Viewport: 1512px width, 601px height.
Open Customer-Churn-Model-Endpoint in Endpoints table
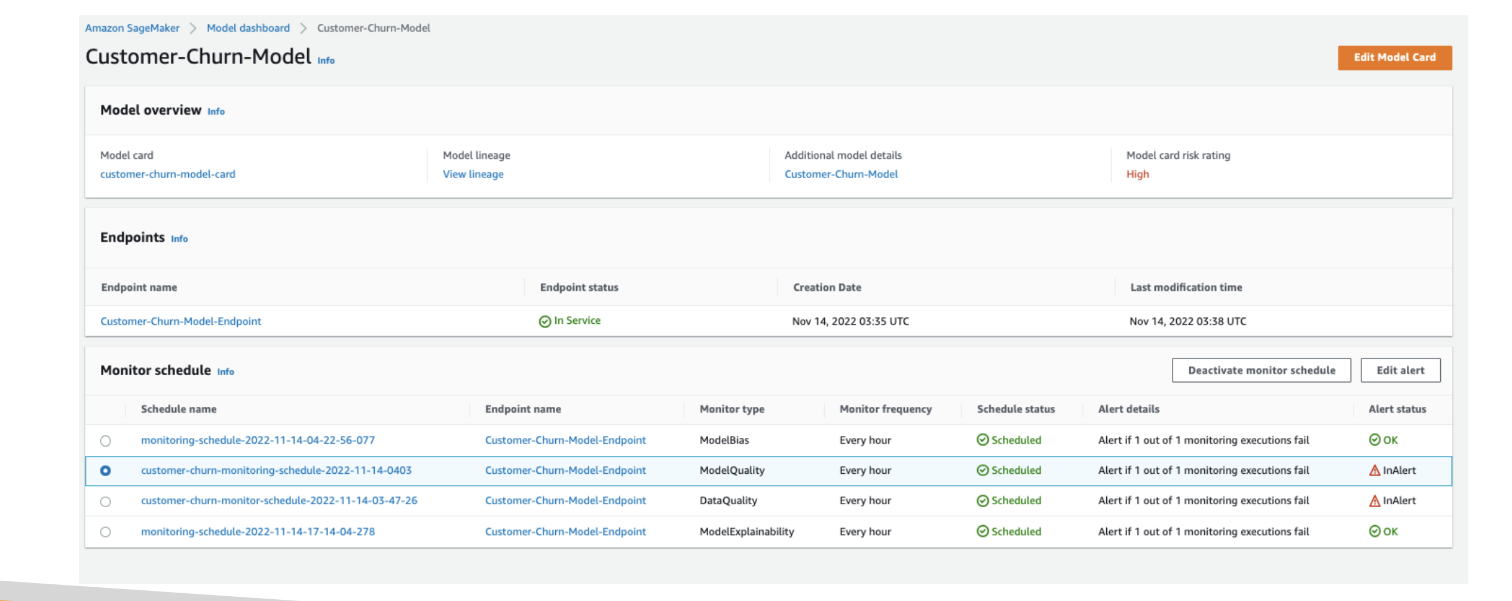click(181, 321)
